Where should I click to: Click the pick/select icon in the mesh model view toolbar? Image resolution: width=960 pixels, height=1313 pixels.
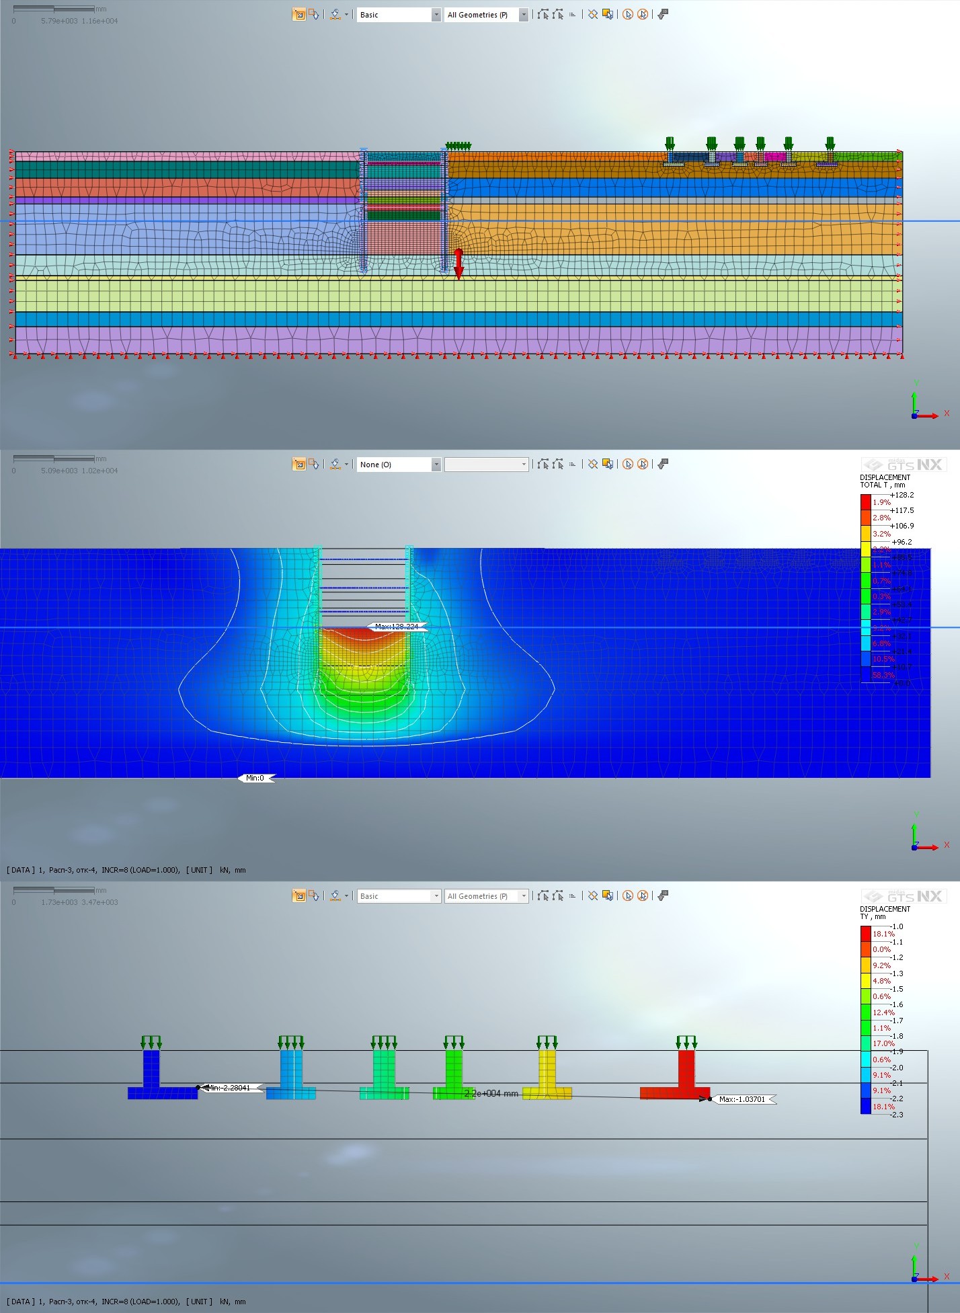click(x=299, y=14)
